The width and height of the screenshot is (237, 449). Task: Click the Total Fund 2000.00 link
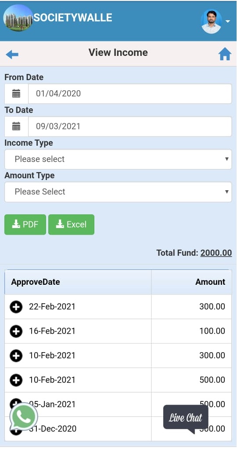[216, 253]
